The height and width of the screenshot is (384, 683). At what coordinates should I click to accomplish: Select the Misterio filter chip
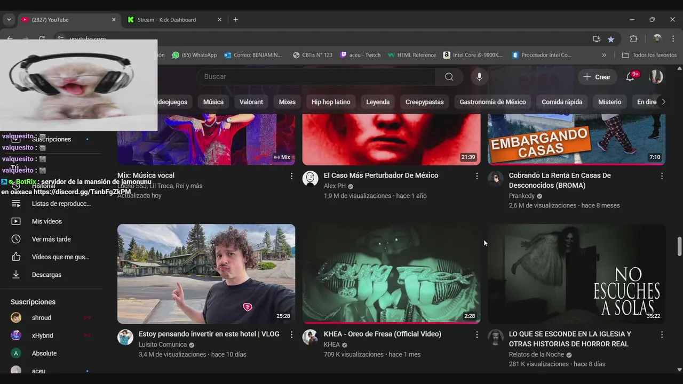610,102
